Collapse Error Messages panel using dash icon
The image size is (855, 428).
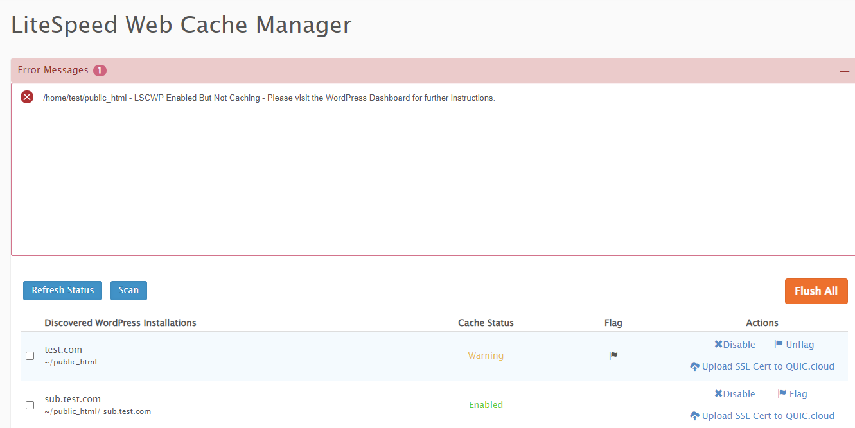844,71
